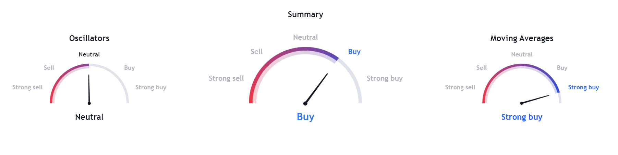Click the blue Buy result under Summary
Viewport: 618px width, 155px height.
(305, 117)
